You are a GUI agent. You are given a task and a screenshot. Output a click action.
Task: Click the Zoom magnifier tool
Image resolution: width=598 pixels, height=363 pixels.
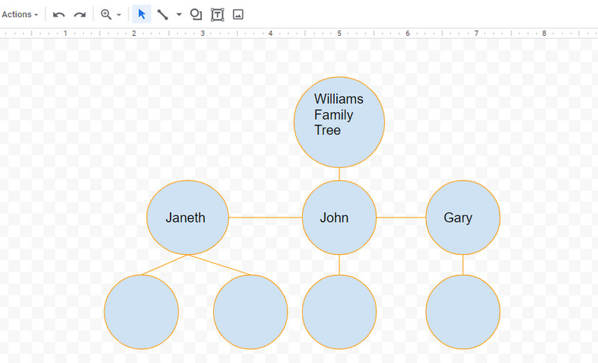coord(105,14)
